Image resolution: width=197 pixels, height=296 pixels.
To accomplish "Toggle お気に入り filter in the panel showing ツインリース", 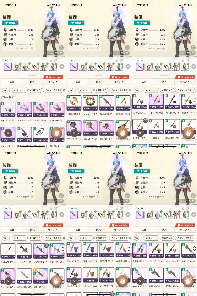I will 101,90.
